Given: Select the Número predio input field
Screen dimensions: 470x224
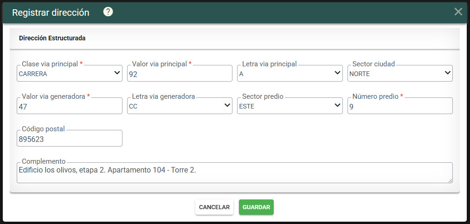Looking at the screenshot, I should [400, 106].
